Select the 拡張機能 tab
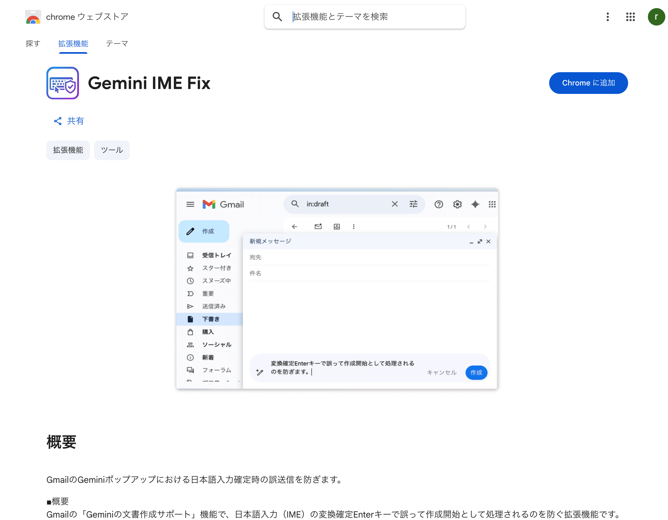668x520 pixels. pos(73,44)
